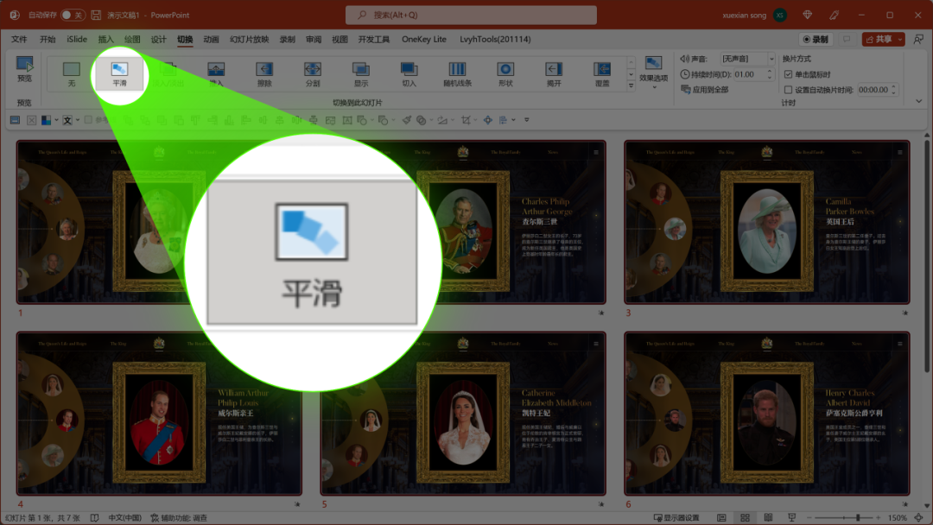
Task: Click the crop icon in quick toolbar
Action: click(x=466, y=120)
